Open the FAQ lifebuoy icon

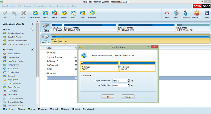167,13
